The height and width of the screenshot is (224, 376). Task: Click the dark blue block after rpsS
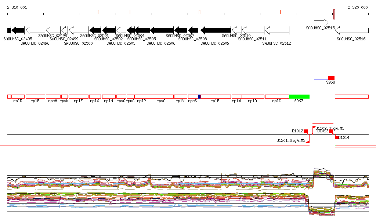[x=199, y=96]
